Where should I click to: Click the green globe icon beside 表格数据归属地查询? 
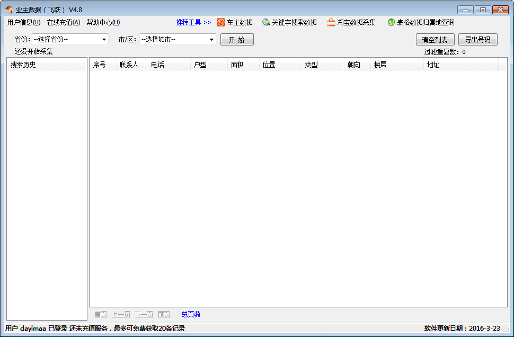391,22
